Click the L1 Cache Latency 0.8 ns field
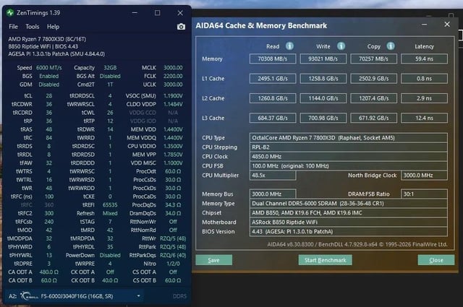This screenshot has width=463, height=307. point(424,79)
